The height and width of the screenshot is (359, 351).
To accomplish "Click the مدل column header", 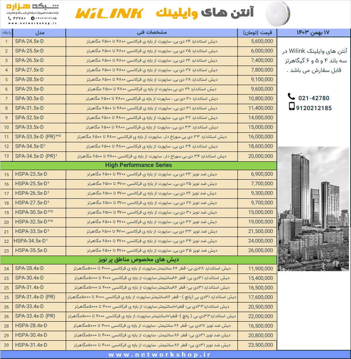I will 39,33.
